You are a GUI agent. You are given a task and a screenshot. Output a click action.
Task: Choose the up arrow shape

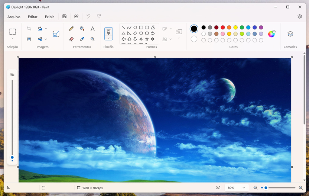129,39
